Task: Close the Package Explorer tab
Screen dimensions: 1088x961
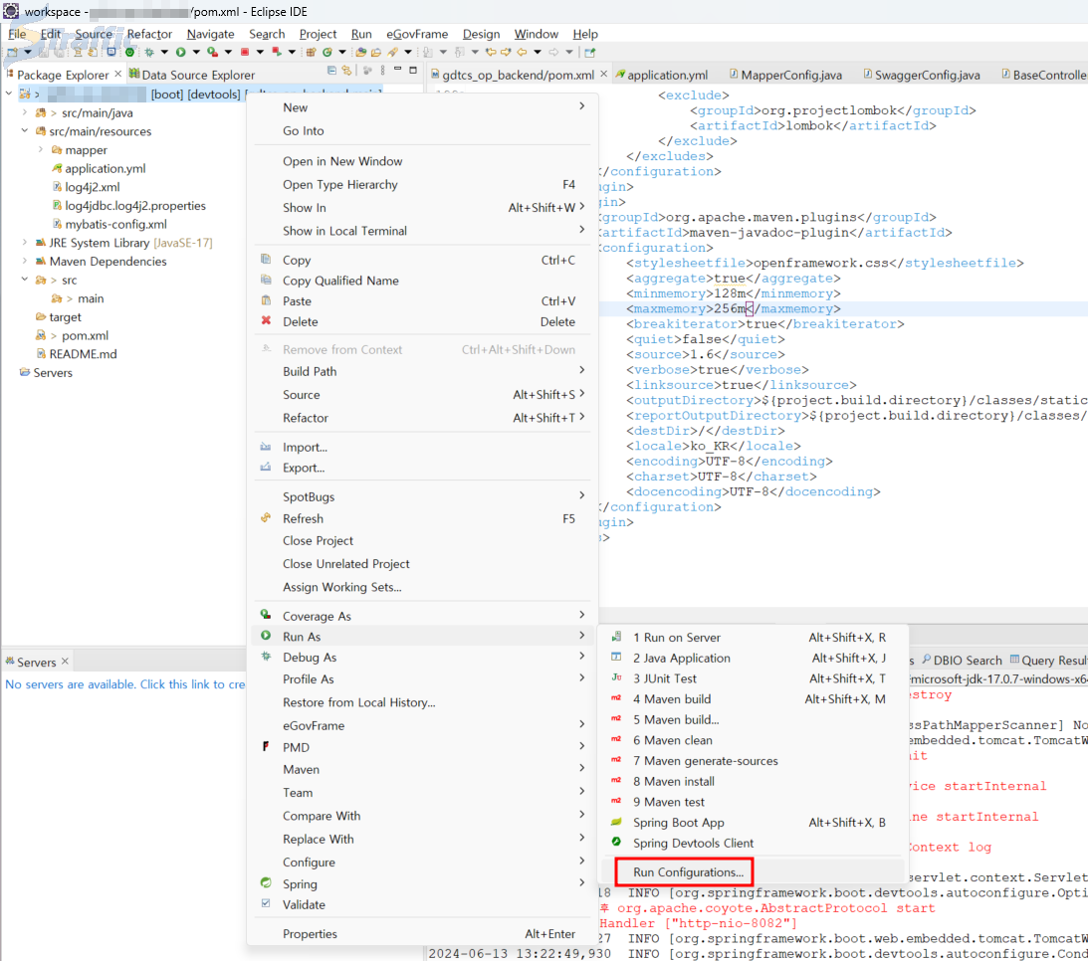Action: pos(118,74)
